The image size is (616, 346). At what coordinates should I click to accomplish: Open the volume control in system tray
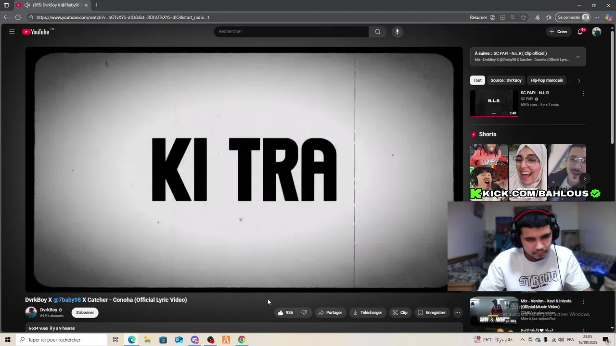click(561, 340)
